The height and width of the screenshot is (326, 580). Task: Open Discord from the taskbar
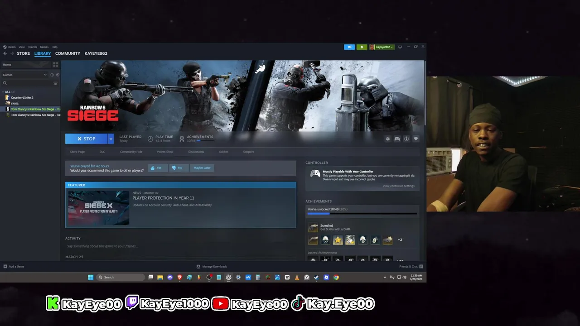pyautogui.click(x=170, y=277)
